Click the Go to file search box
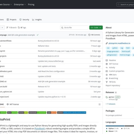The height and width of the screenshot is (134, 134). tap(74, 27)
